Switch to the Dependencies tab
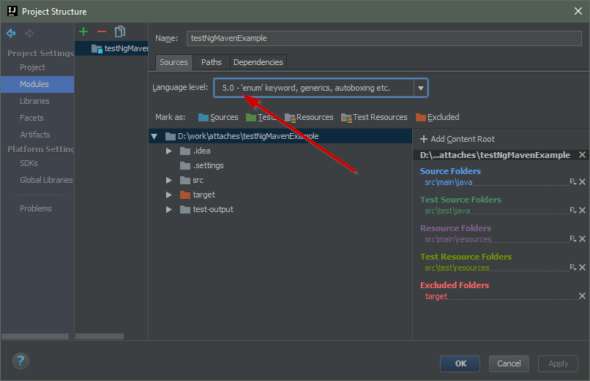The width and height of the screenshot is (590, 381). tap(258, 62)
